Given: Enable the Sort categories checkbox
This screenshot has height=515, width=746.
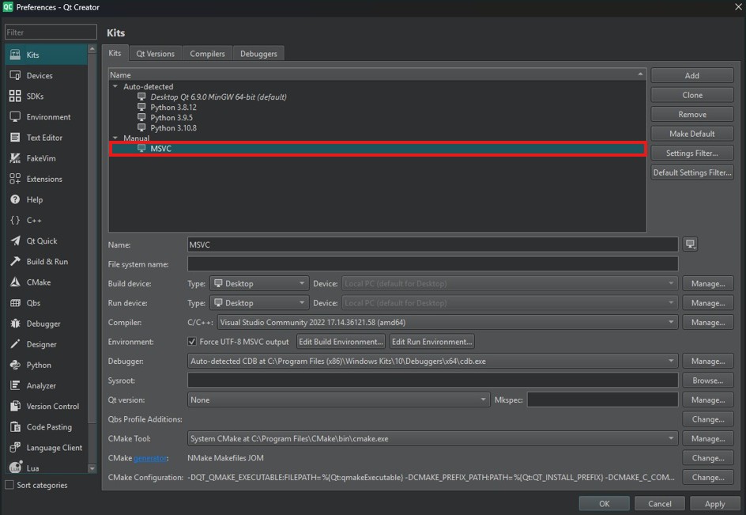Looking at the screenshot, I should tap(9, 485).
